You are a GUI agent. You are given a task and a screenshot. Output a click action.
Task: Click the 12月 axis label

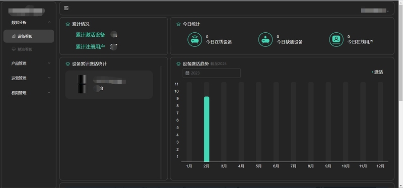[380, 166]
